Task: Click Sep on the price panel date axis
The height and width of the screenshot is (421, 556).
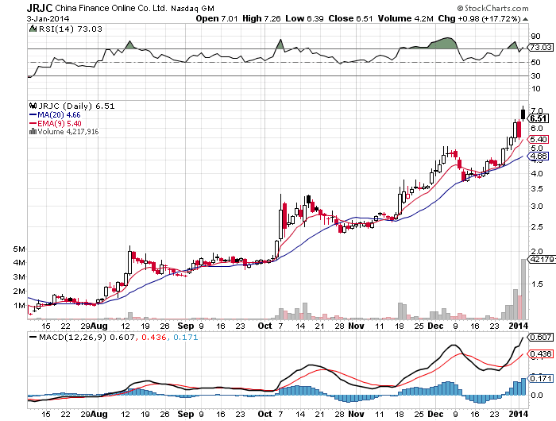Action: point(186,326)
